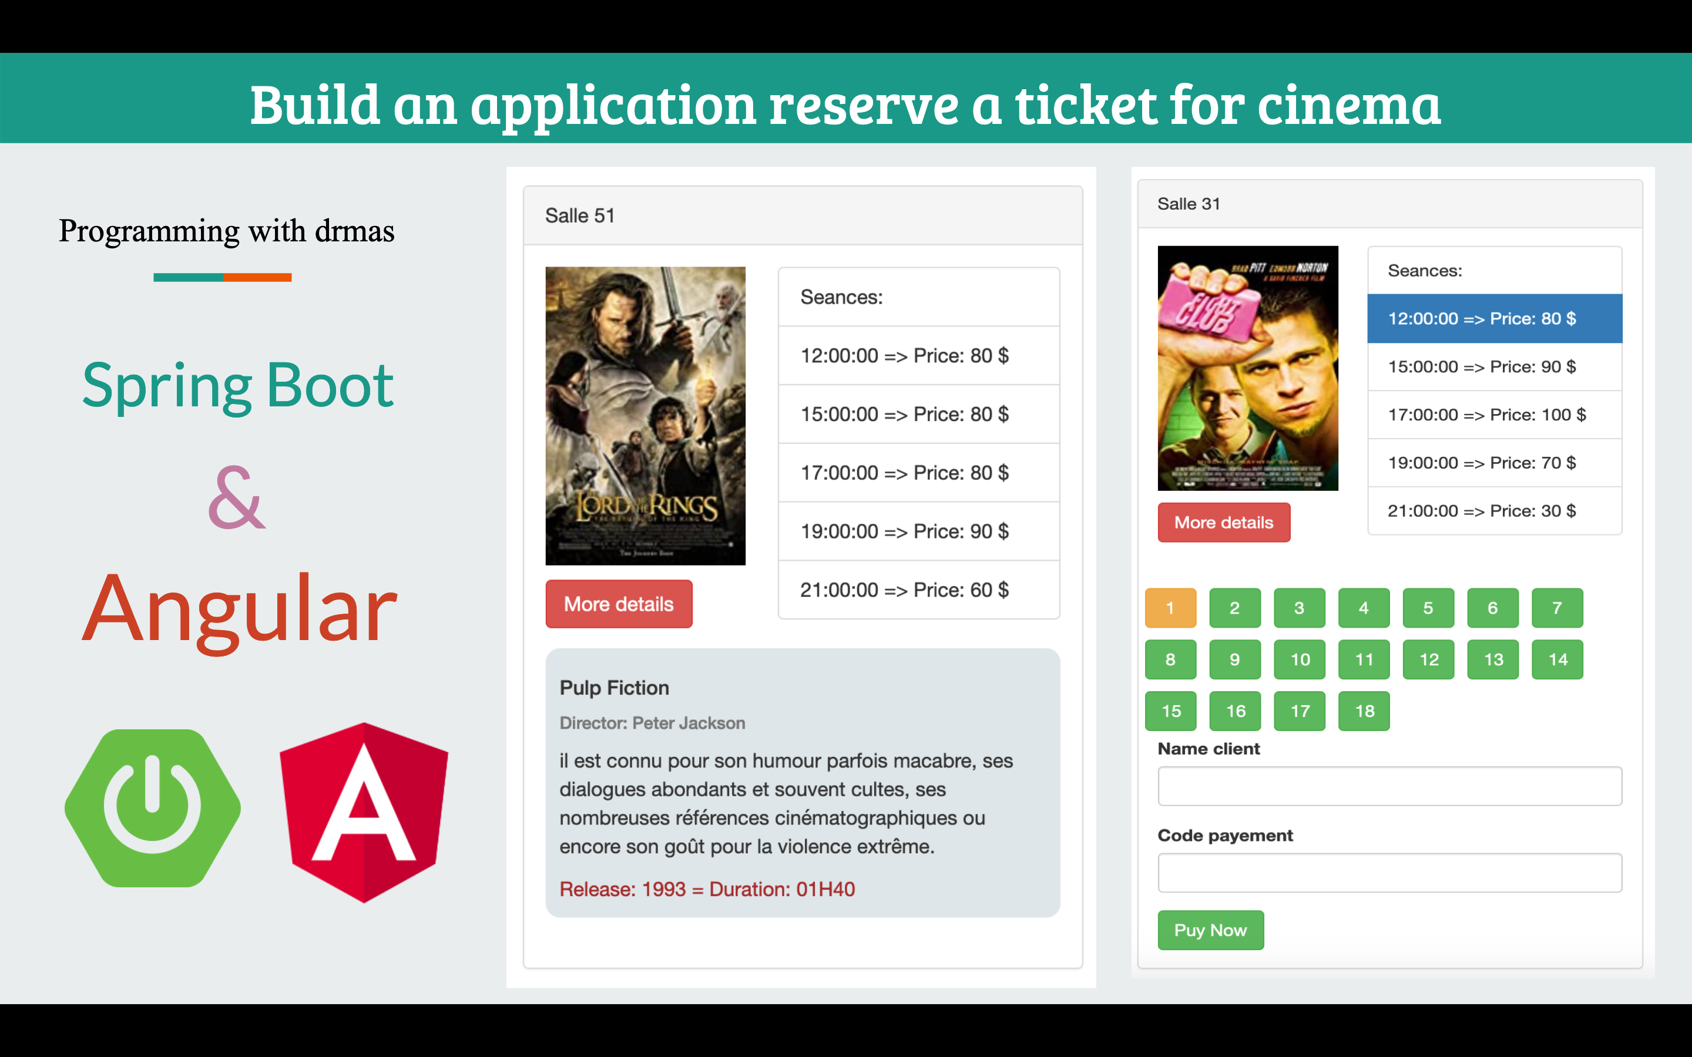
Task: Toggle seat number 18
Action: (1364, 711)
